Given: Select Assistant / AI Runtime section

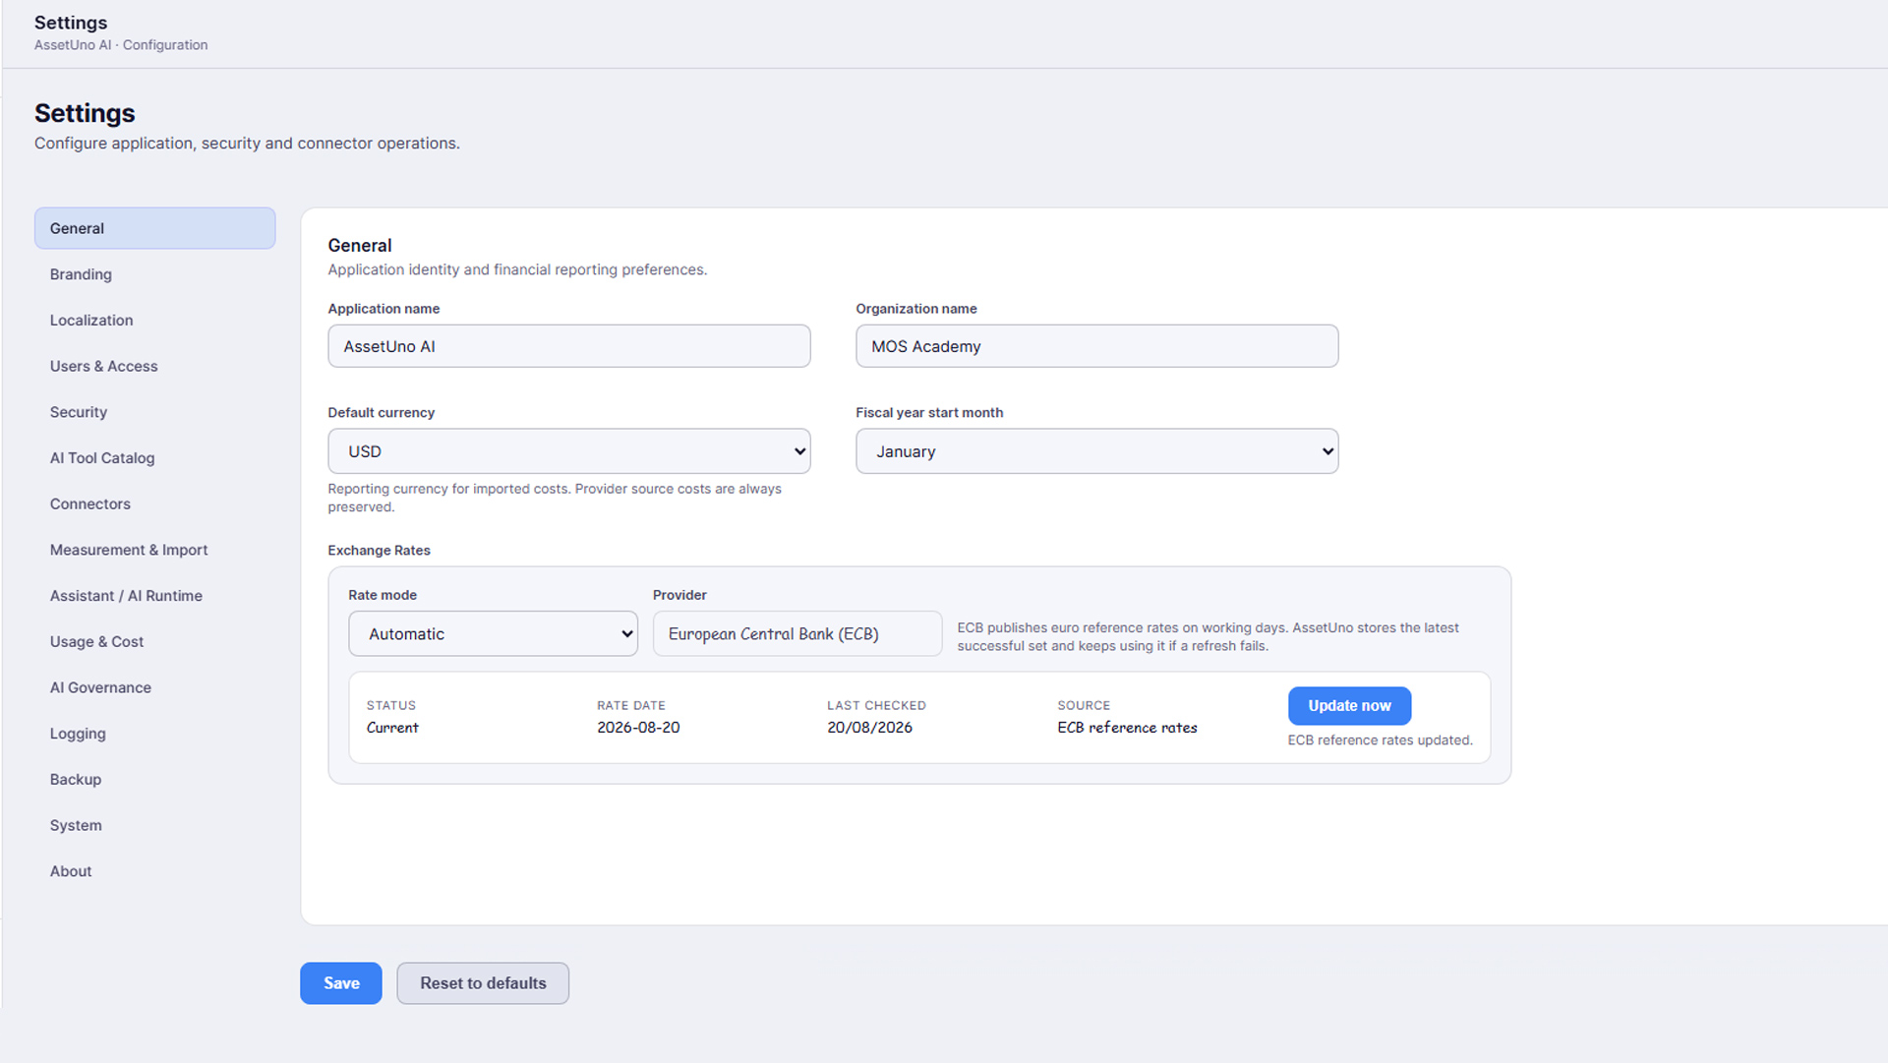Looking at the screenshot, I should coord(154,596).
